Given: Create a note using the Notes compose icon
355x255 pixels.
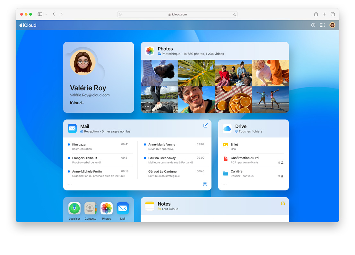Looking at the screenshot, I should [283, 203].
